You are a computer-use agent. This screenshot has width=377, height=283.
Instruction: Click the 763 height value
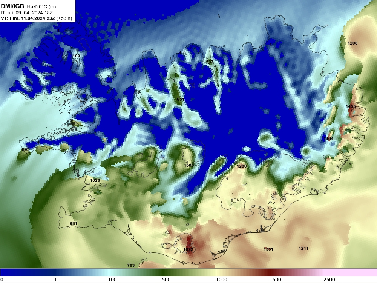click(x=131, y=265)
